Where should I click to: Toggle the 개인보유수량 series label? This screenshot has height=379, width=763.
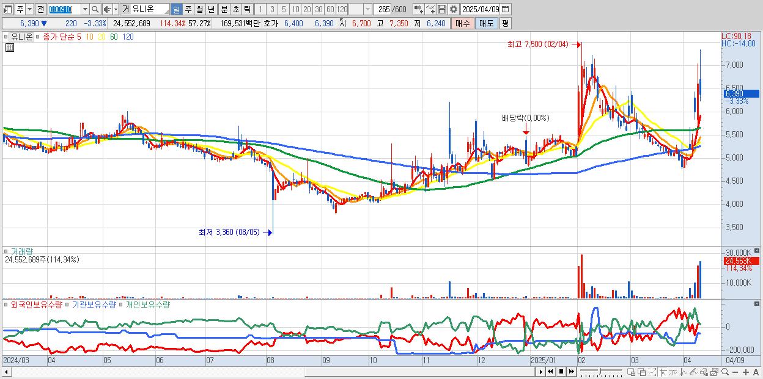click(147, 304)
